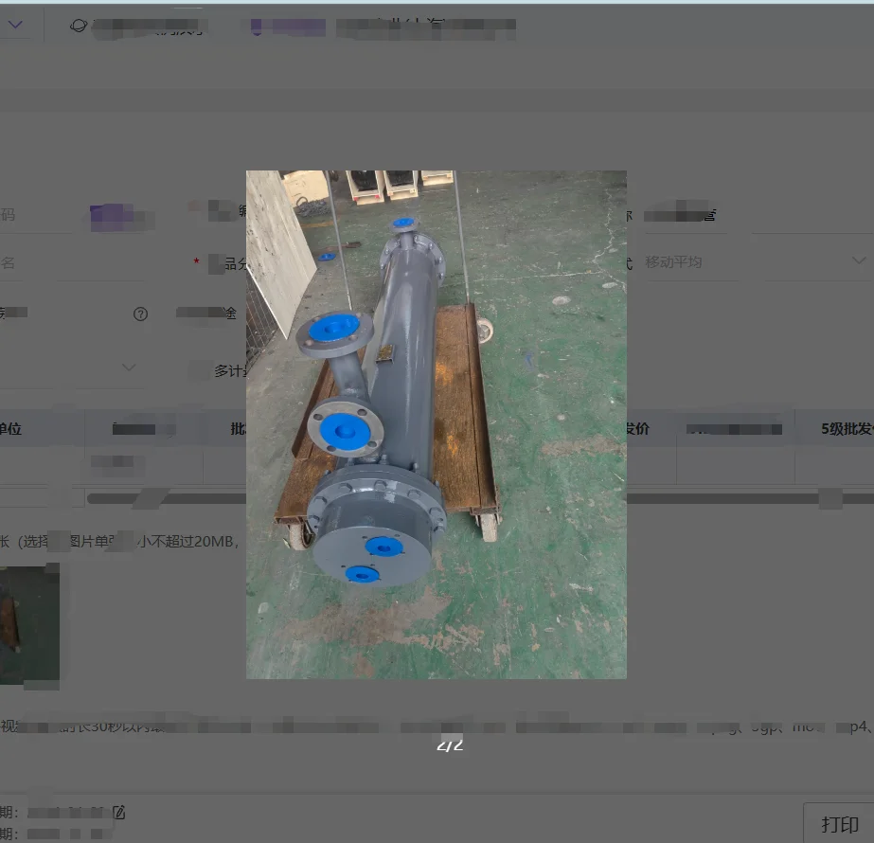The width and height of the screenshot is (874, 843).
Task: Click the enlarged heat exchanger photo preview
Action: click(x=437, y=424)
